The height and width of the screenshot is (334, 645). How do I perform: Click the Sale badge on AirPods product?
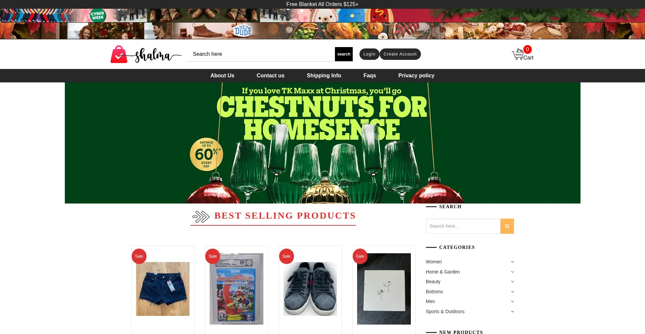click(x=360, y=256)
